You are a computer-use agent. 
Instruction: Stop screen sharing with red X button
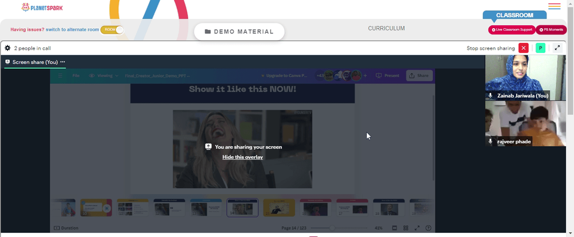pos(523,48)
